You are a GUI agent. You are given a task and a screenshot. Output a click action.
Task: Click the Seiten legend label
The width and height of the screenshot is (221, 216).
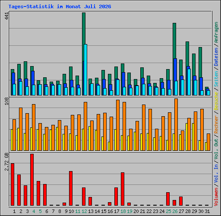point(216,79)
